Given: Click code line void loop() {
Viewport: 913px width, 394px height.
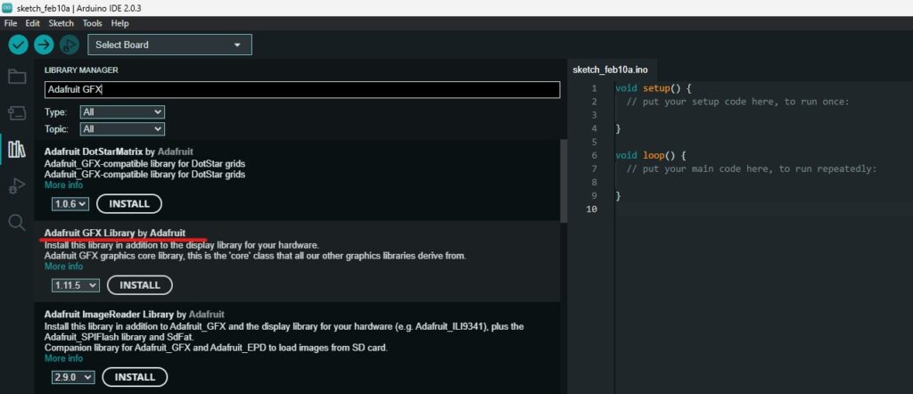Looking at the screenshot, I should coord(650,155).
